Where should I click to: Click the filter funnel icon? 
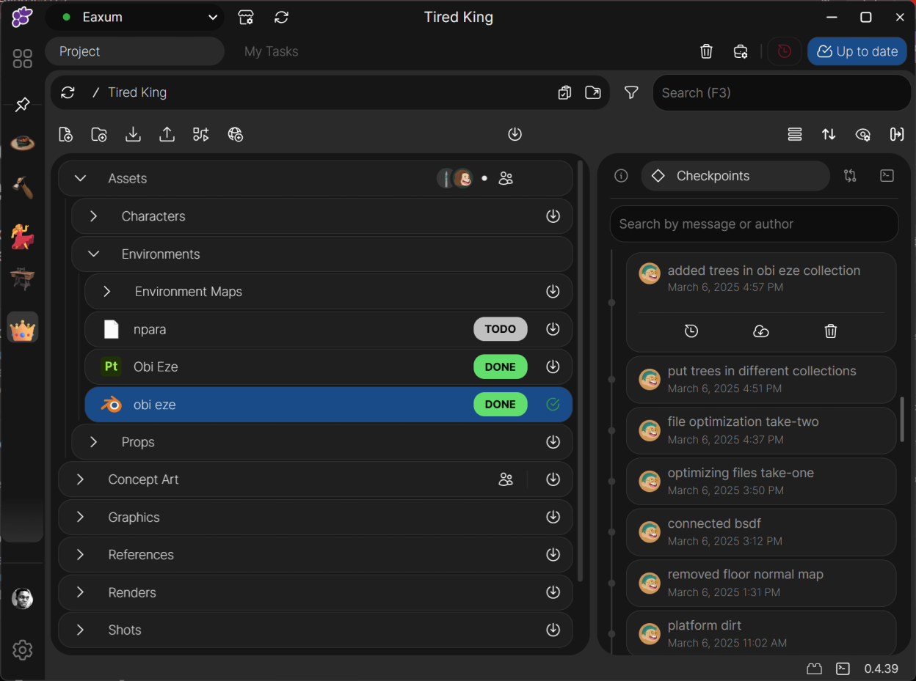tap(631, 92)
